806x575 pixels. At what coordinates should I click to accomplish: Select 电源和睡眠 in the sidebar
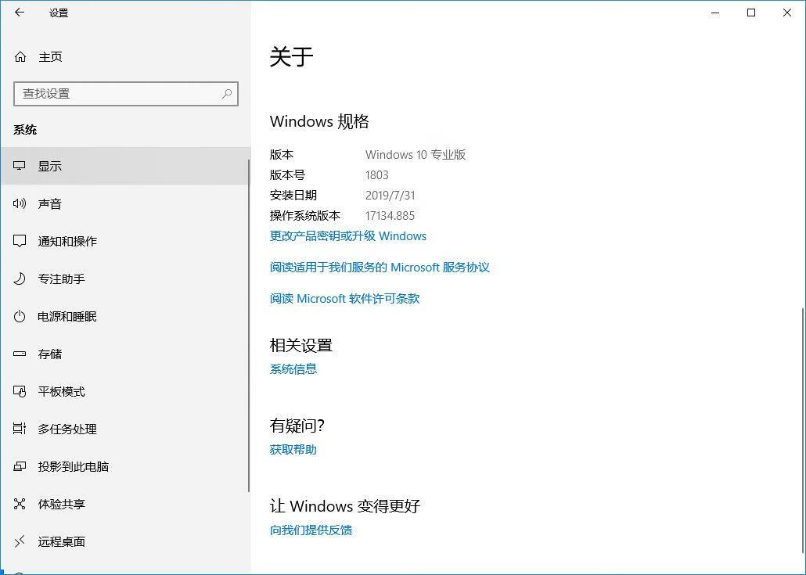pyautogui.click(x=125, y=316)
